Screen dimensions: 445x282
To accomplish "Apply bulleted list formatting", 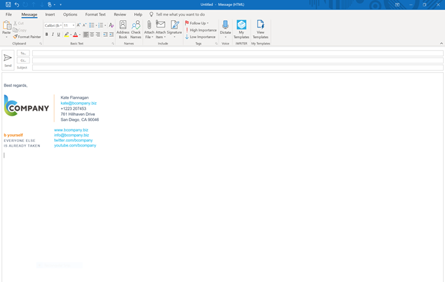I will (92, 26).
